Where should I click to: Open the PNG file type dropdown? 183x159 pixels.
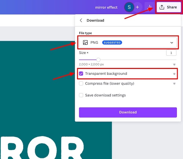click(128, 43)
